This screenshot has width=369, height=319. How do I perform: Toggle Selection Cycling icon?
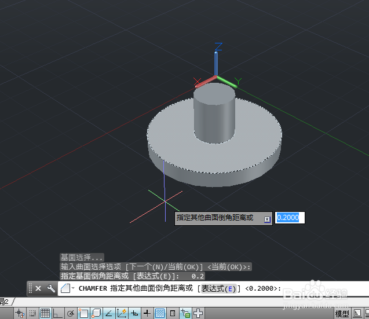click(185, 313)
